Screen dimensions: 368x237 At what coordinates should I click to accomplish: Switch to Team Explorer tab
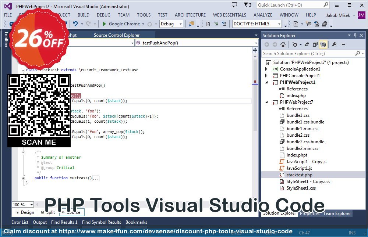pyautogui.click(x=337, y=213)
